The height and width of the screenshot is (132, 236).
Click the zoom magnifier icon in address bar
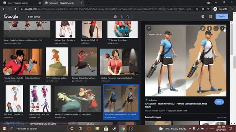[x=197, y=9]
